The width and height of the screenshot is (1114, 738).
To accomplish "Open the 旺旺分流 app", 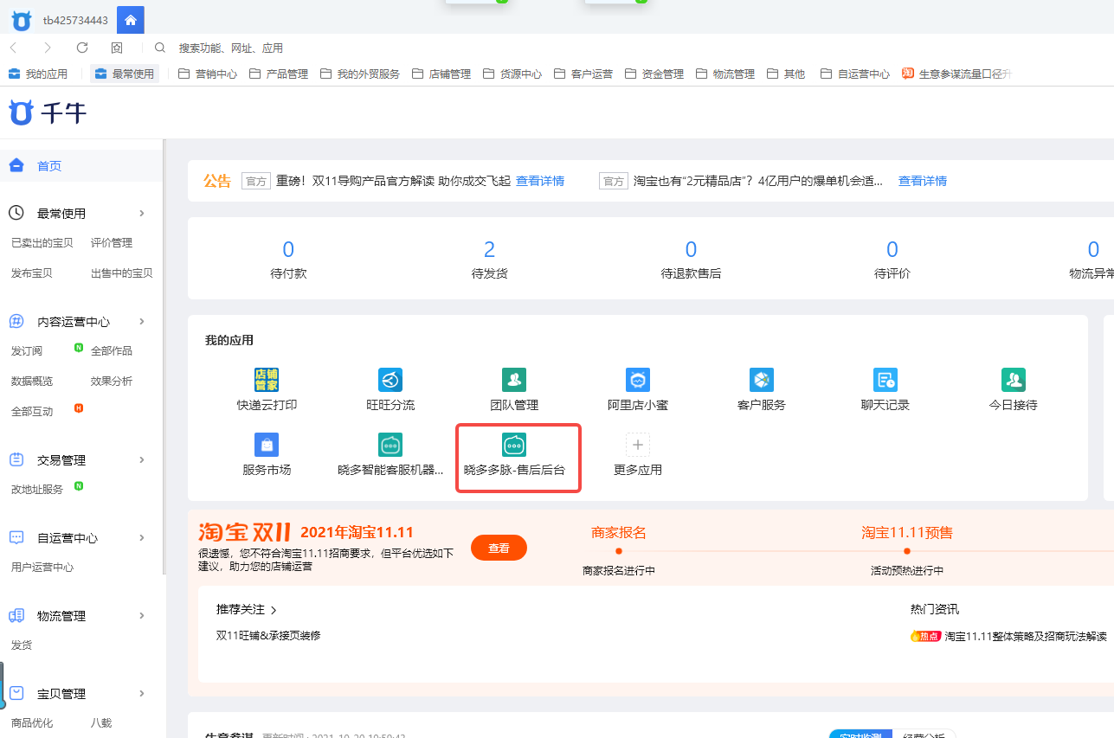I will (390, 380).
